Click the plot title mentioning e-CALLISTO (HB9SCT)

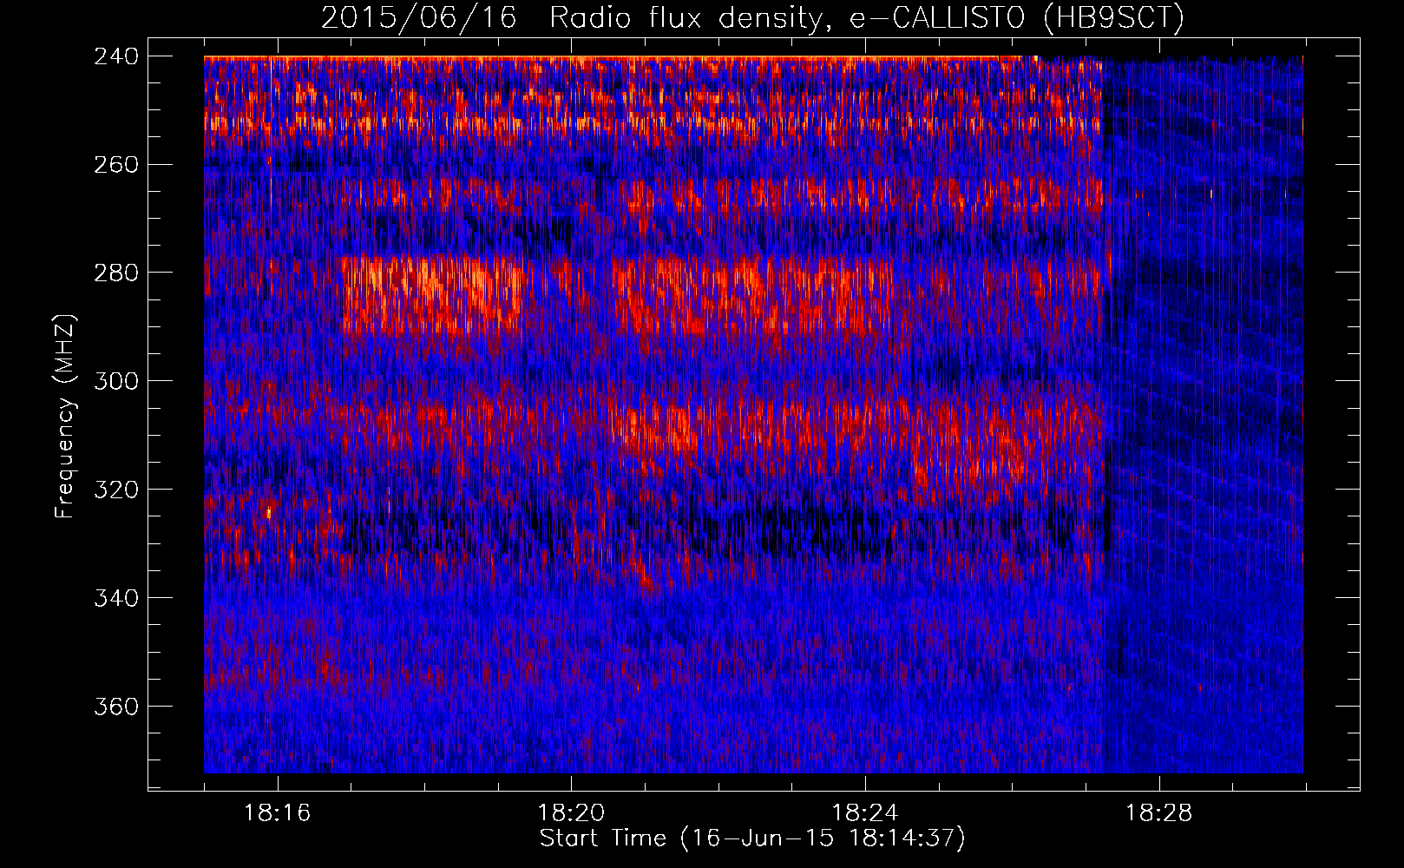752,17
